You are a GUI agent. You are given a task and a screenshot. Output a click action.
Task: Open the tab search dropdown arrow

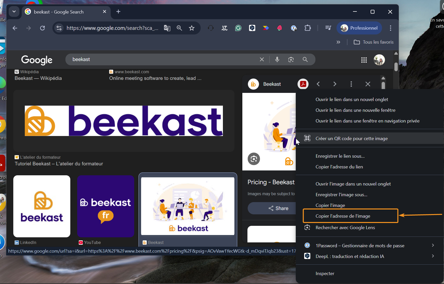click(14, 11)
